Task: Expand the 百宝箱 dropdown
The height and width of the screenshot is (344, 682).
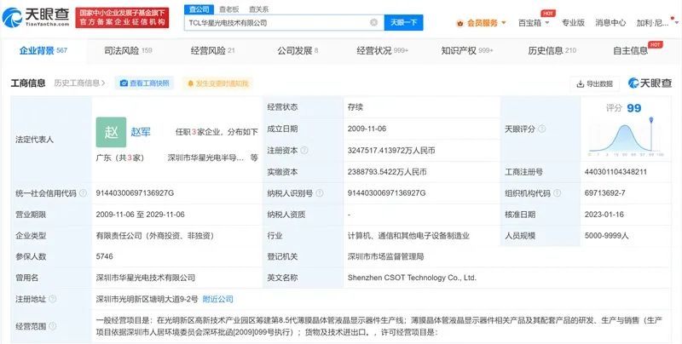Action: tap(534, 23)
